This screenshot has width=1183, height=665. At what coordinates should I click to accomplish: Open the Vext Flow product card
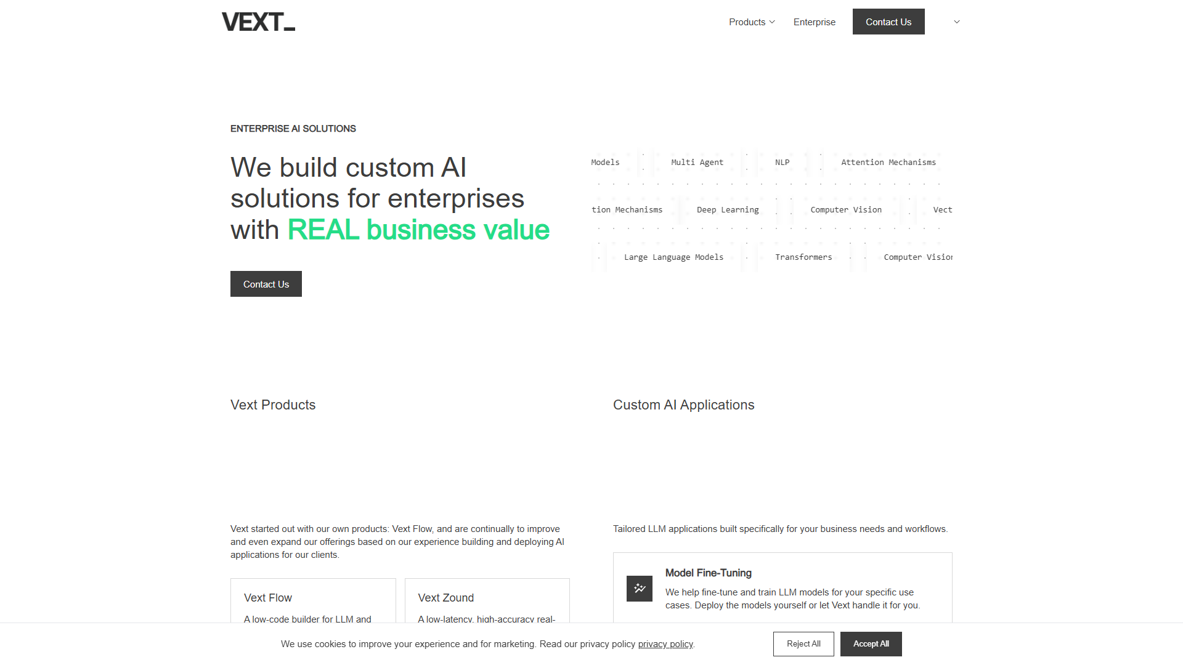313,601
